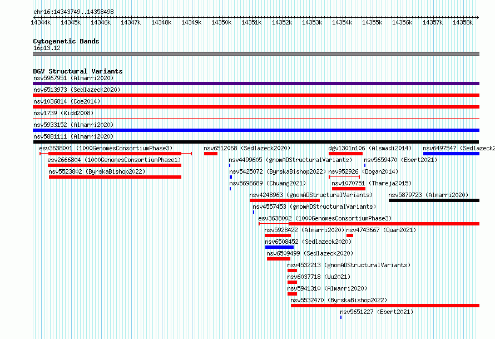Select nsv5933152 (Almarri2020) label
The width and height of the screenshot is (495, 339).
tap(73, 125)
